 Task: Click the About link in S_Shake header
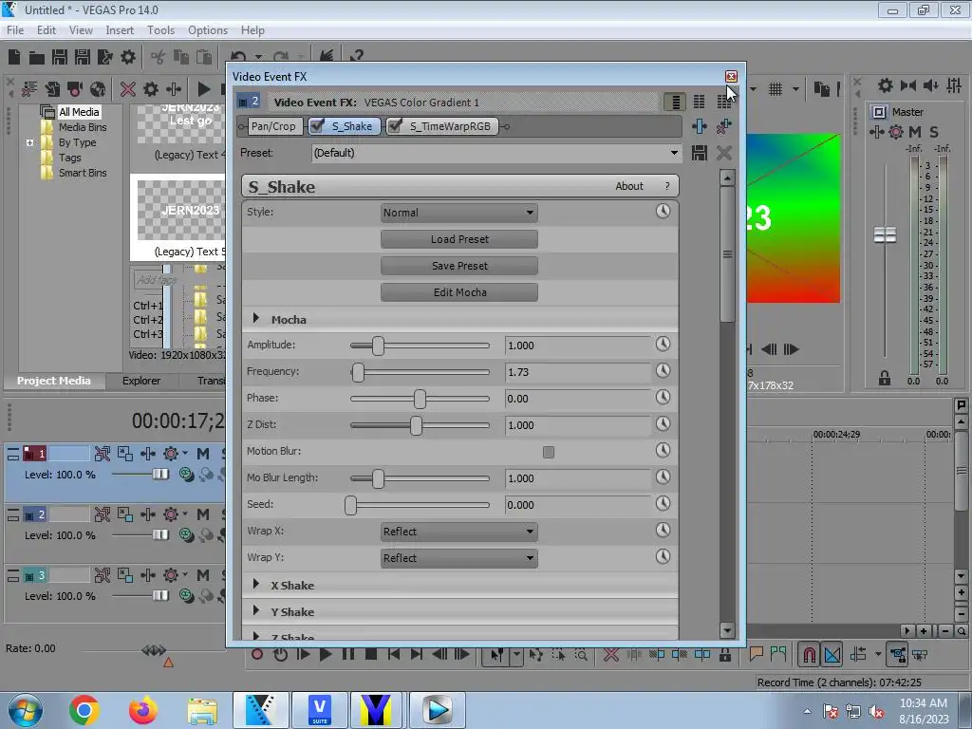point(629,186)
